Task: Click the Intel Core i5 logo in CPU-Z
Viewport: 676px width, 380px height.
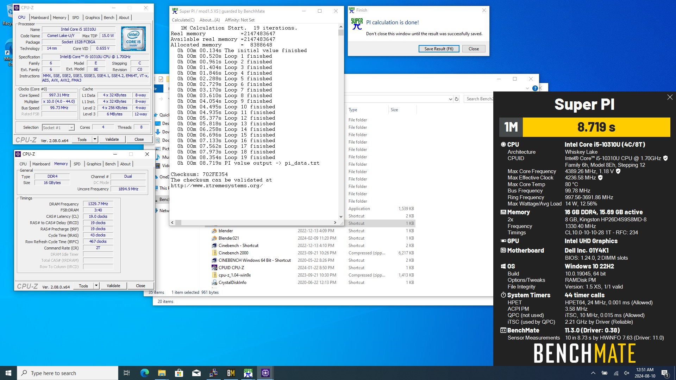Action: [x=133, y=39]
